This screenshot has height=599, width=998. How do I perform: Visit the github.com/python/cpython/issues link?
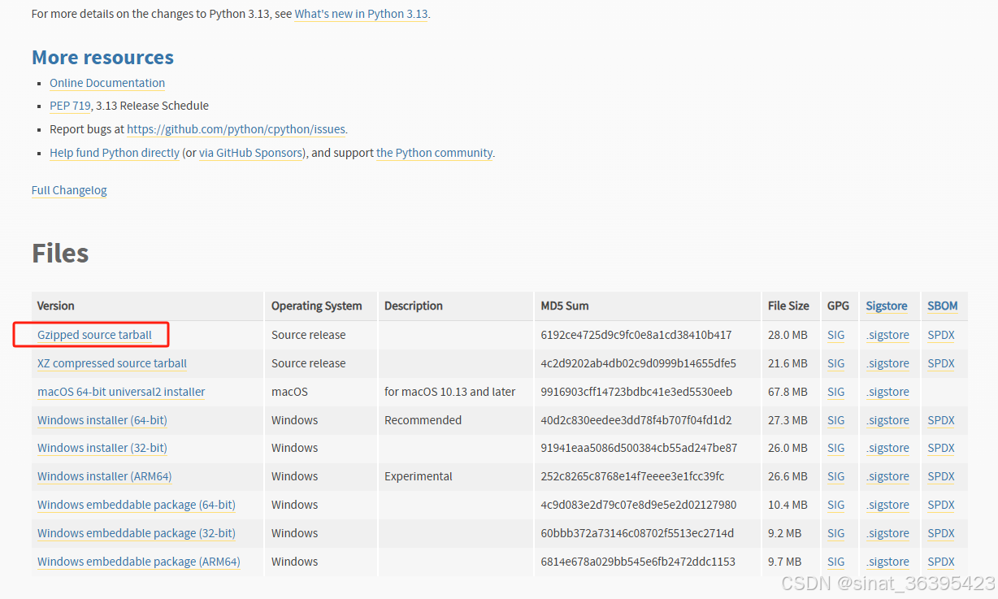pos(236,129)
